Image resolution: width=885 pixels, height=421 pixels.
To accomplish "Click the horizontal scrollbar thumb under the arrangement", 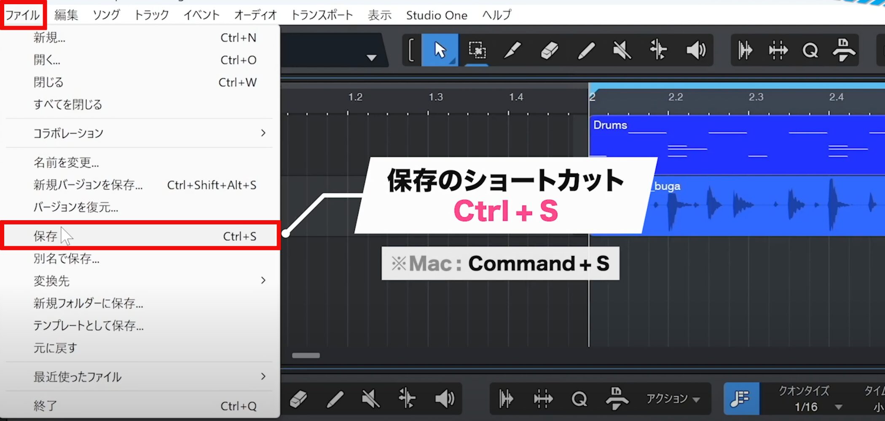I will point(306,355).
